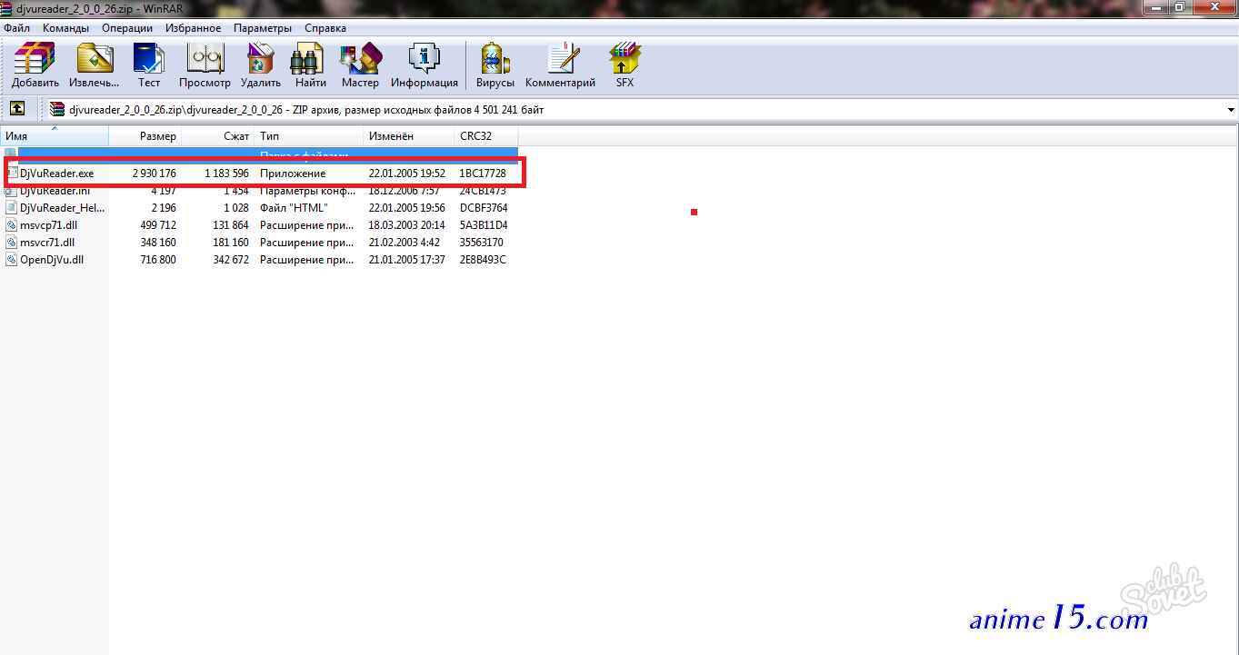Maximize the WinRAR window
Image resolution: width=1239 pixels, height=655 pixels.
tap(1179, 6)
